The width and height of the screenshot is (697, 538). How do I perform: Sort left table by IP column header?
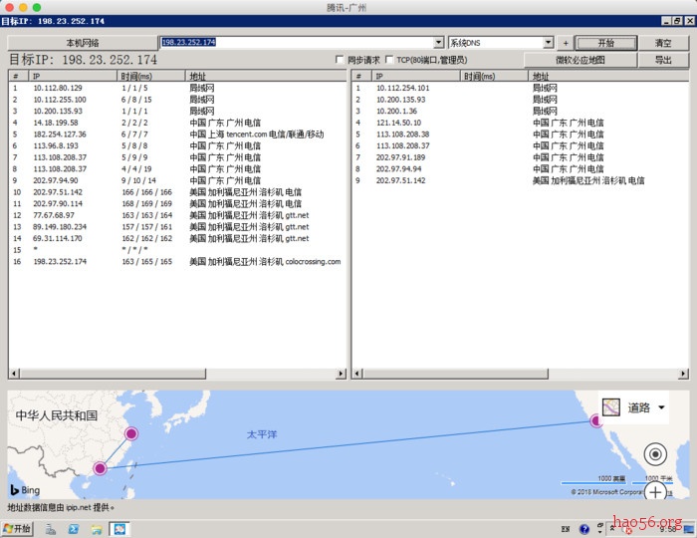pos(73,76)
